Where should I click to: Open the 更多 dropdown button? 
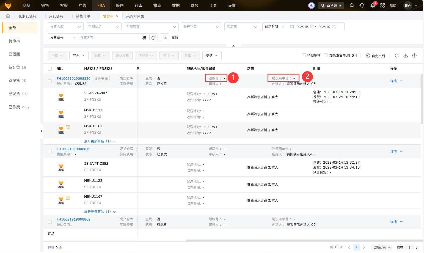click(x=212, y=56)
